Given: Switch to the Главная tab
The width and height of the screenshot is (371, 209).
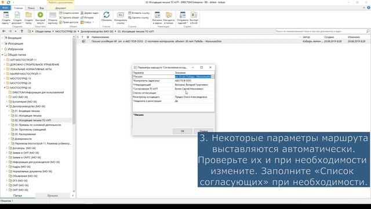Looking at the screenshot, I should point(18,8).
